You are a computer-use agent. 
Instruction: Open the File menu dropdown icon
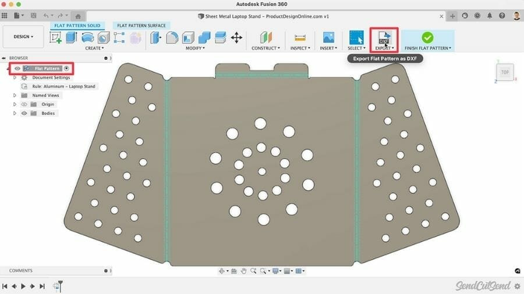pyautogui.click(x=19, y=15)
